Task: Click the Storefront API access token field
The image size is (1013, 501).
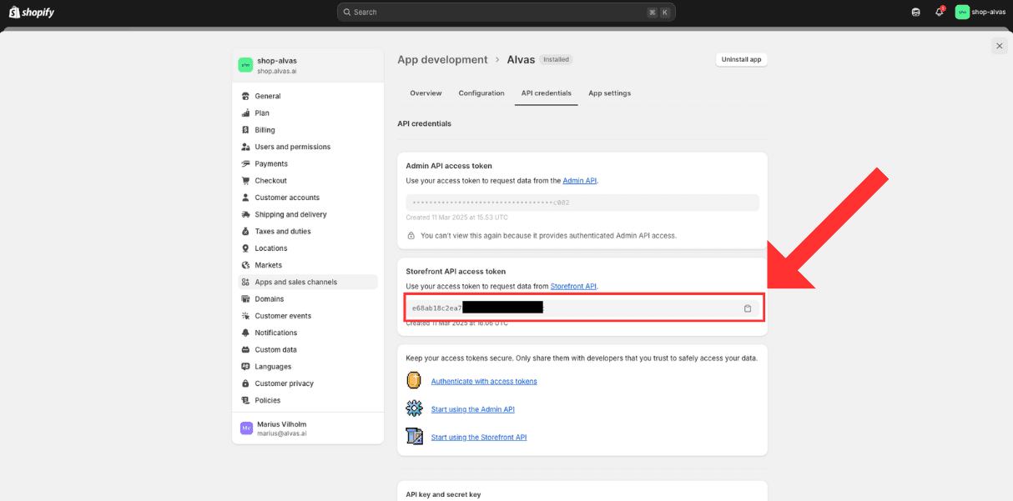Action: [x=582, y=308]
